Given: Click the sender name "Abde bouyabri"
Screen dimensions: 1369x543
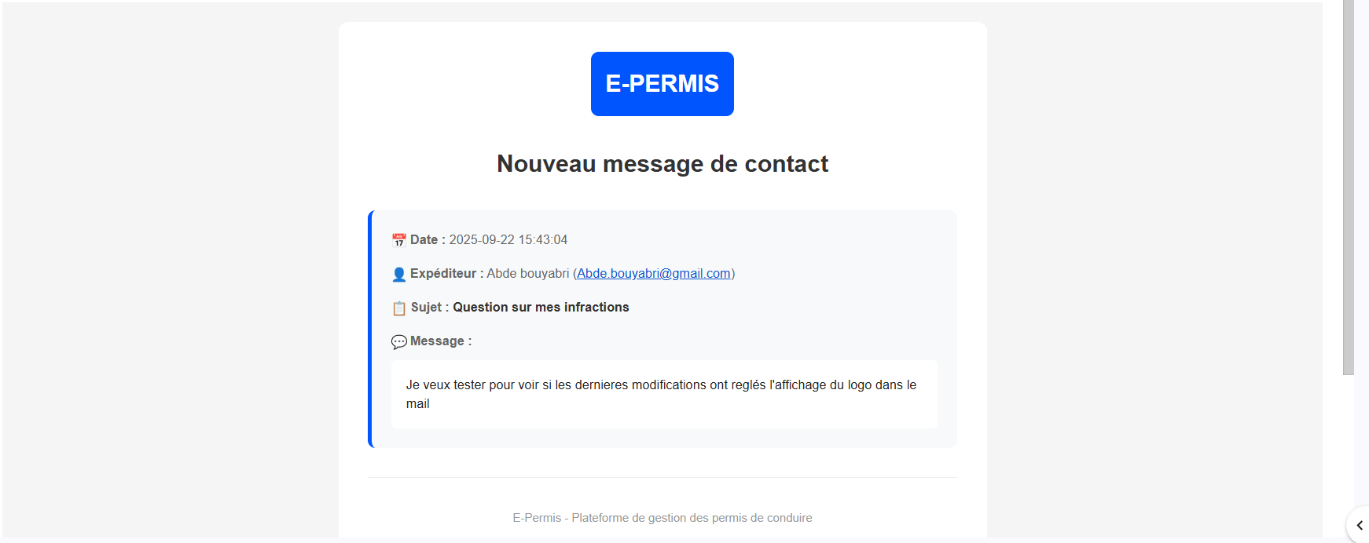Looking at the screenshot, I should pyautogui.click(x=527, y=273).
